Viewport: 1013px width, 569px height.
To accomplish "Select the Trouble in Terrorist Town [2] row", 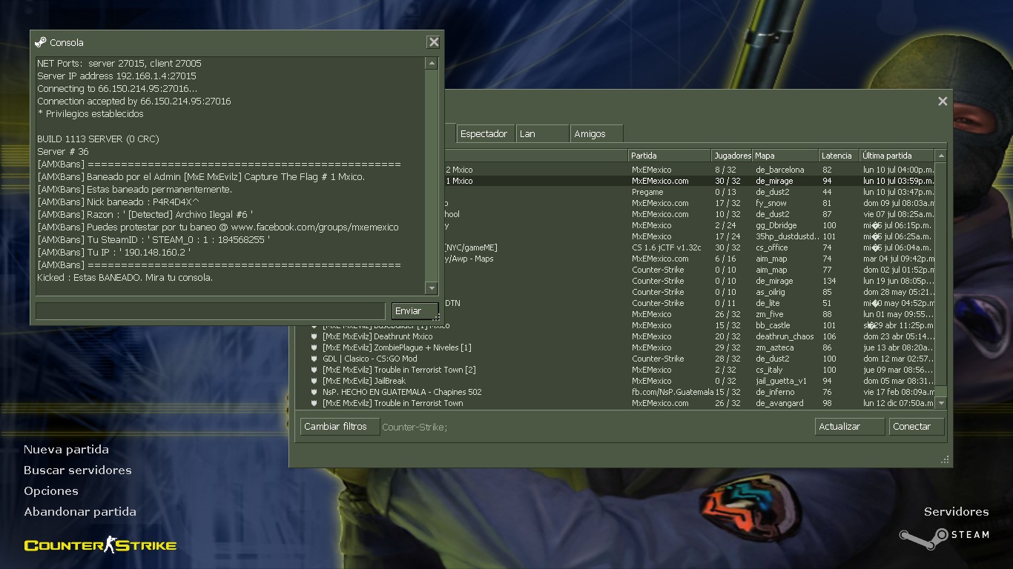I will click(616, 370).
